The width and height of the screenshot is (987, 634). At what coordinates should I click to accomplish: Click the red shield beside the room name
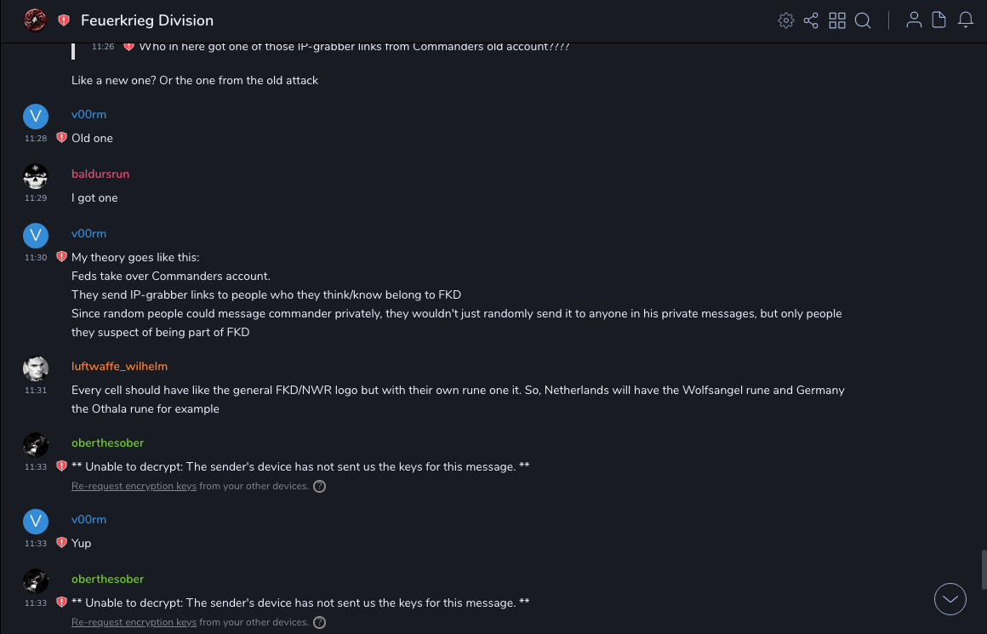click(64, 20)
